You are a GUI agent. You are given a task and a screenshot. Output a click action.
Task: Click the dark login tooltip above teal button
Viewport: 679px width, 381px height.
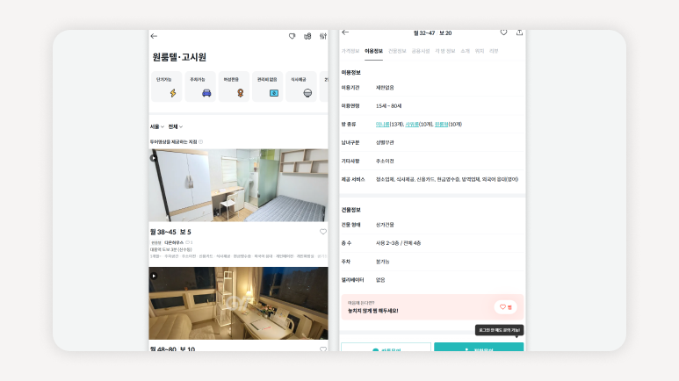(x=499, y=330)
